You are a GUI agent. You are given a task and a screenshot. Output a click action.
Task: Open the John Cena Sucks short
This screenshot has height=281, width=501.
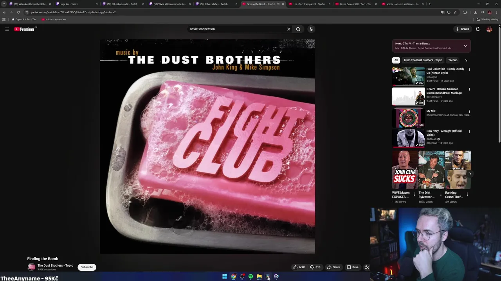click(x=405, y=170)
